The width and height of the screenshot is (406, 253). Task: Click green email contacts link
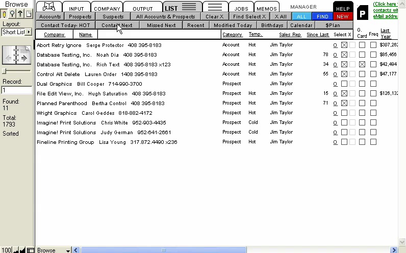[385, 10]
